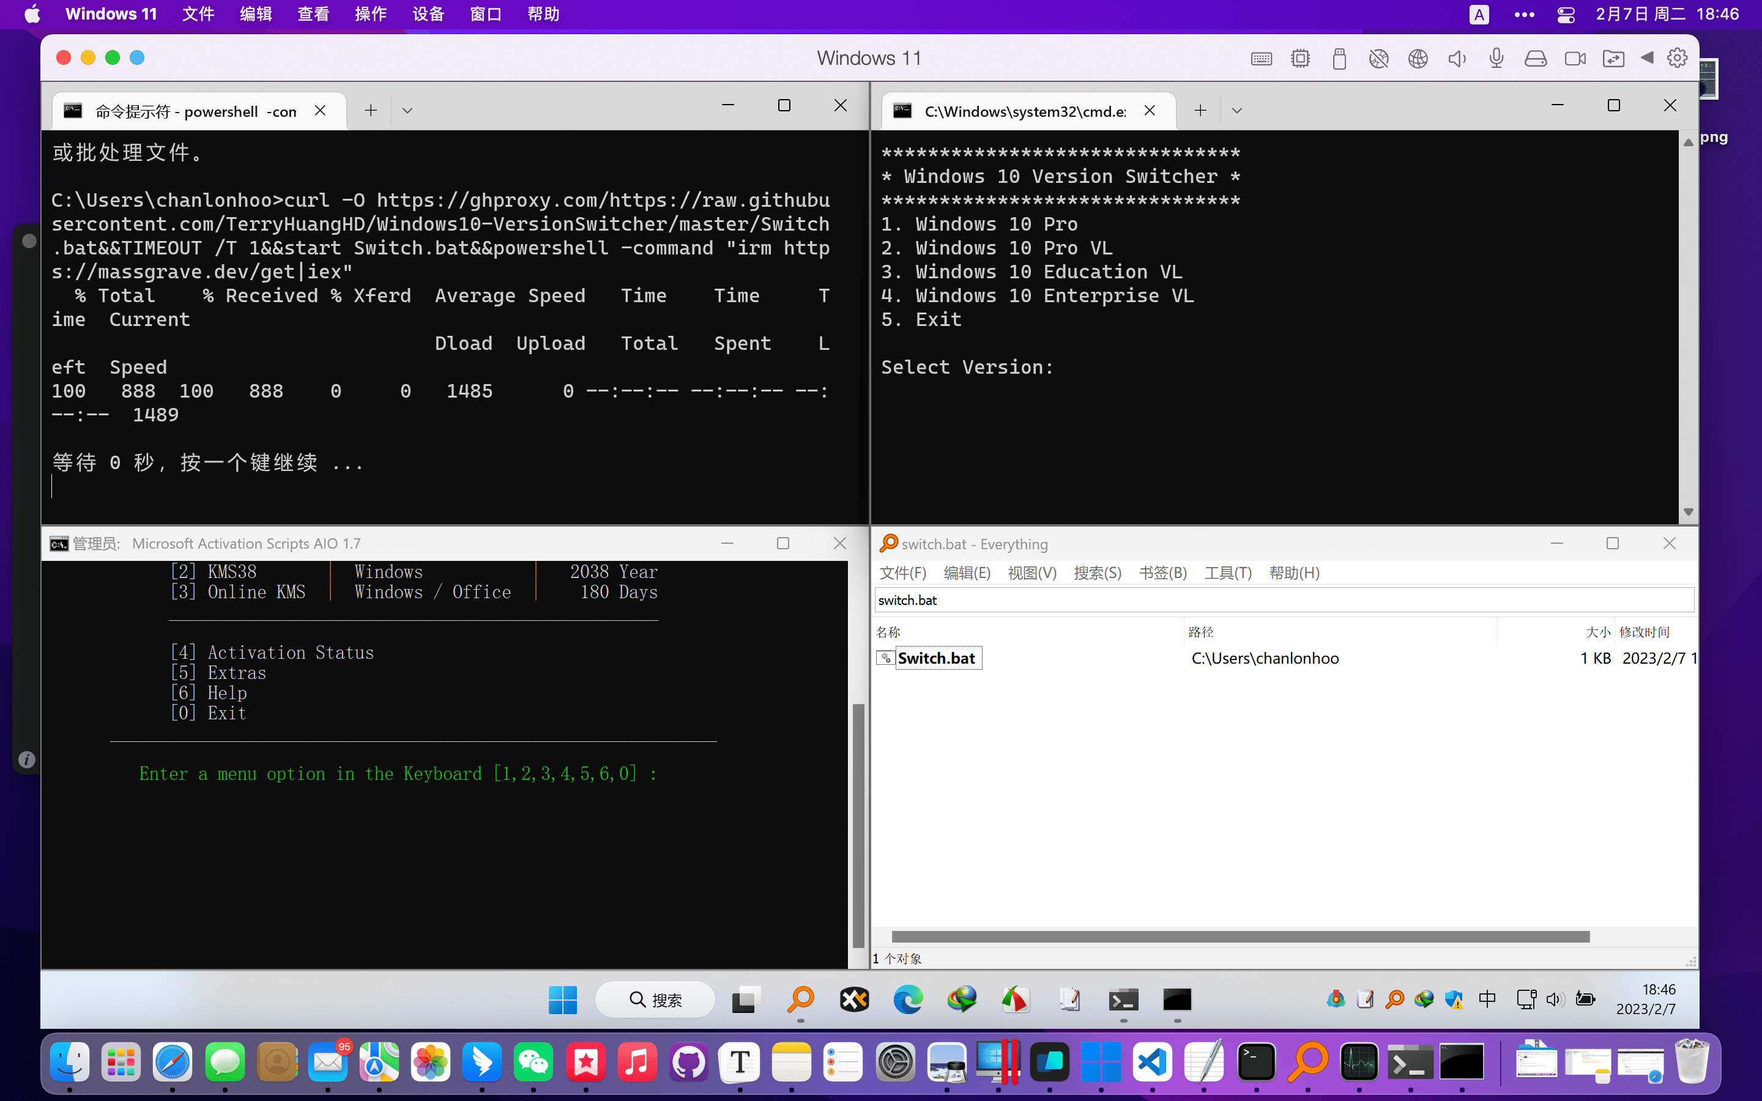Click the scrollbar in Activation Scripts window
Image resolution: width=1762 pixels, height=1101 pixels.
(x=858, y=826)
